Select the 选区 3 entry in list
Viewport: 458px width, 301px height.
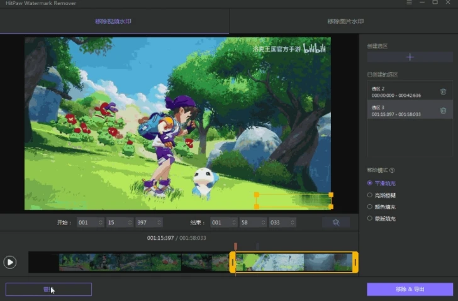[x=410, y=110]
